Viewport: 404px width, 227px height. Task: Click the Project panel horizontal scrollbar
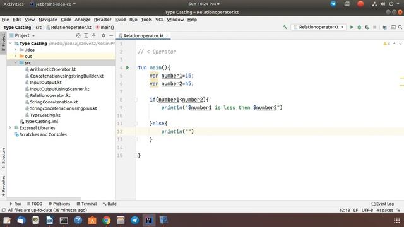tap(44, 199)
